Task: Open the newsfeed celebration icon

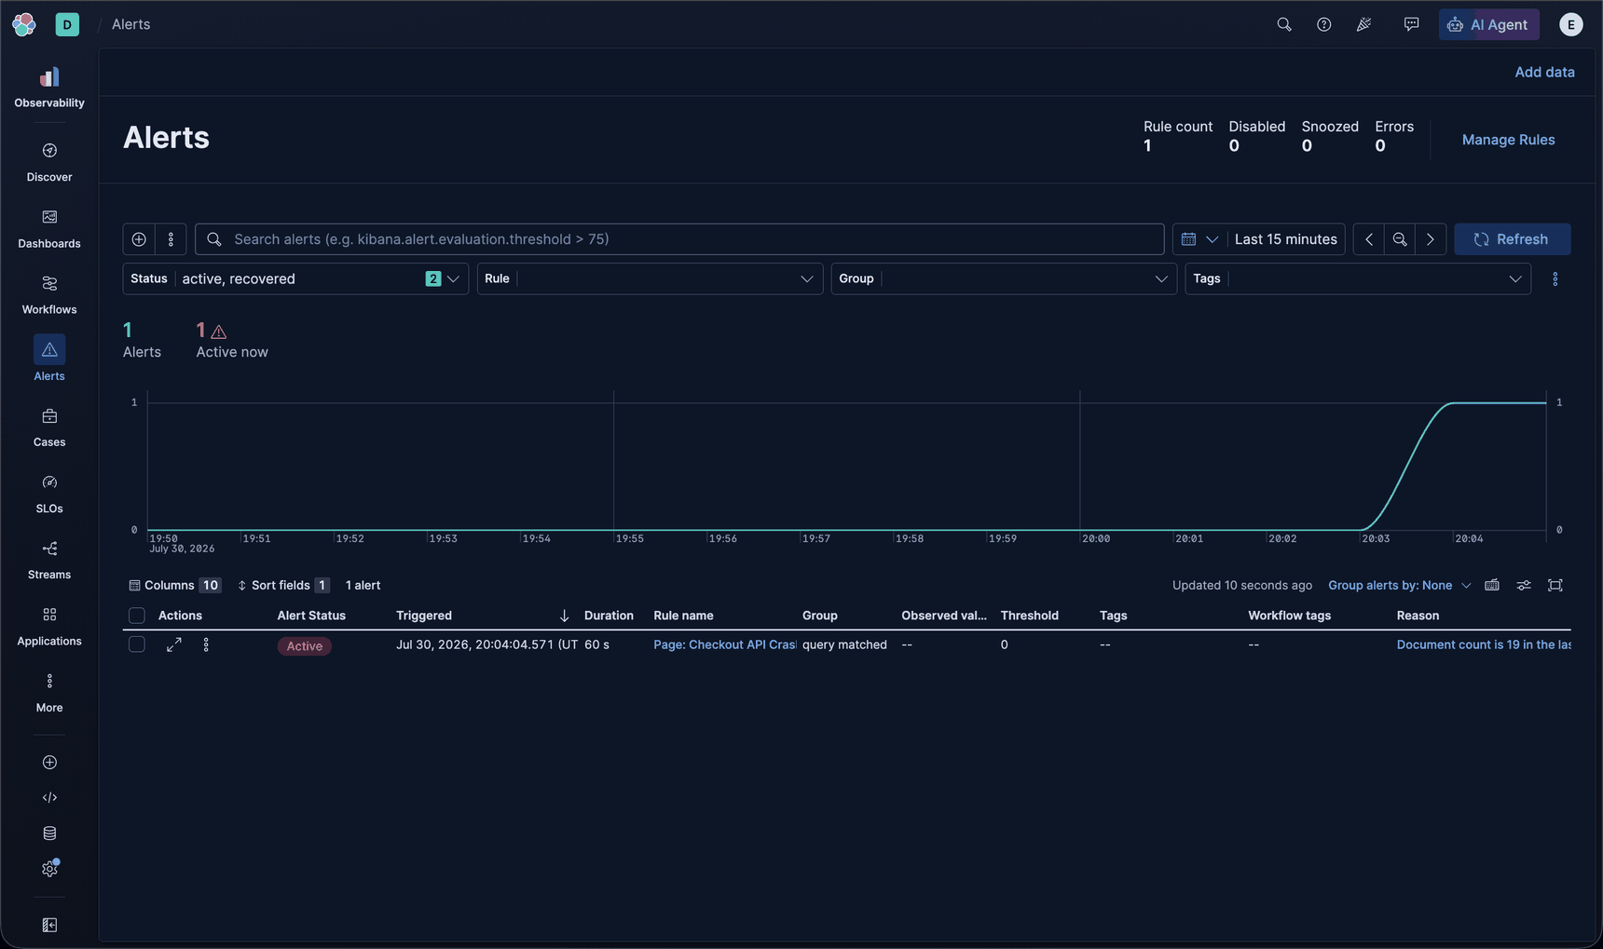Action: pyautogui.click(x=1363, y=24)
